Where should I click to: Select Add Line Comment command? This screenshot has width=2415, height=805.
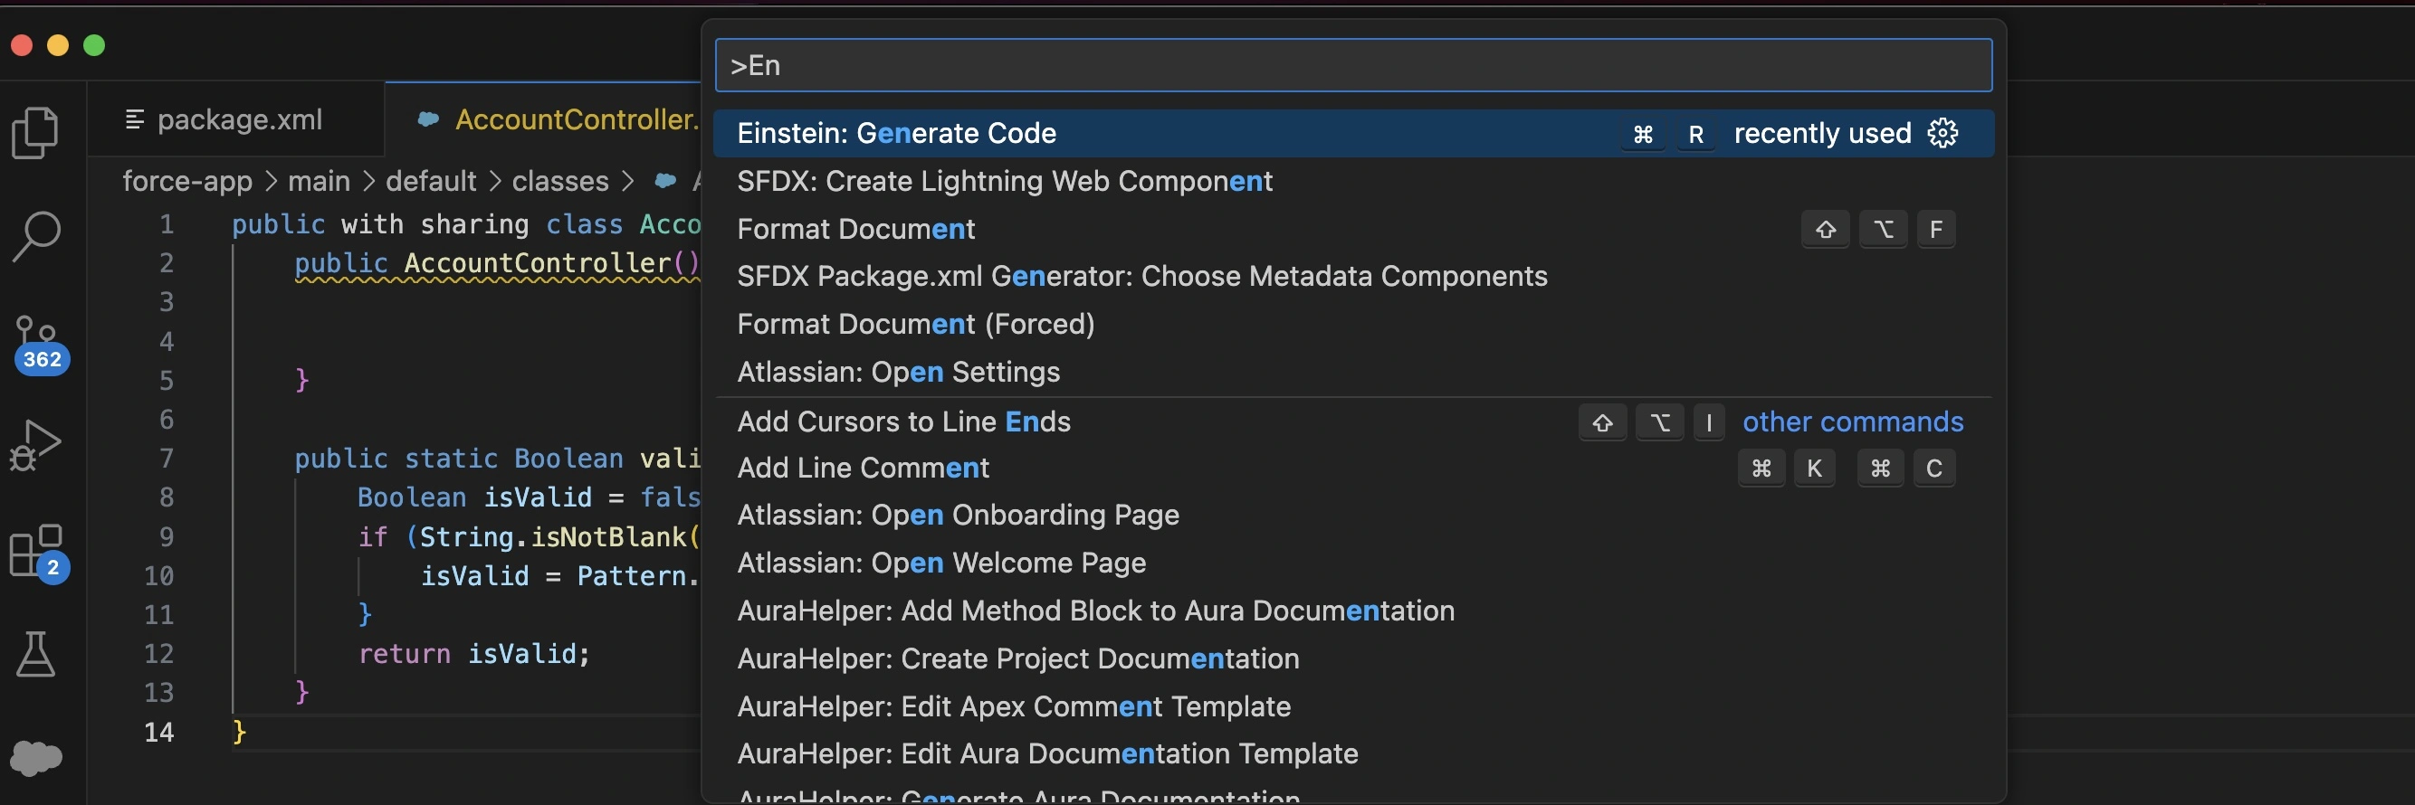(x=1353, y=468)
